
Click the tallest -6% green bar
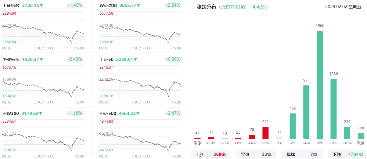320,85
